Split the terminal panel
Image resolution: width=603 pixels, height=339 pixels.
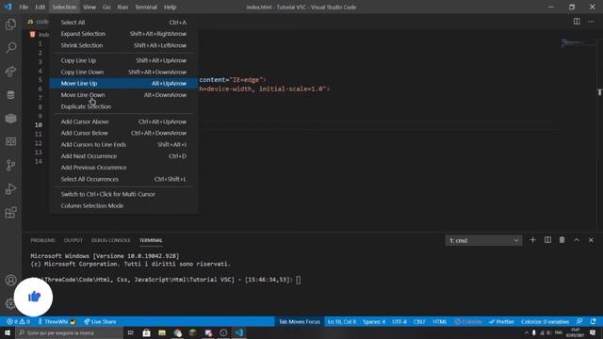click(x=547, y=240)
